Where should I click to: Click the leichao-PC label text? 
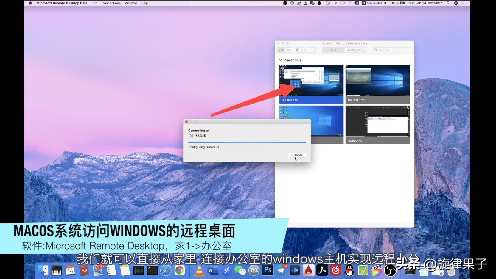pyautogui.click(x=355, y=141)
